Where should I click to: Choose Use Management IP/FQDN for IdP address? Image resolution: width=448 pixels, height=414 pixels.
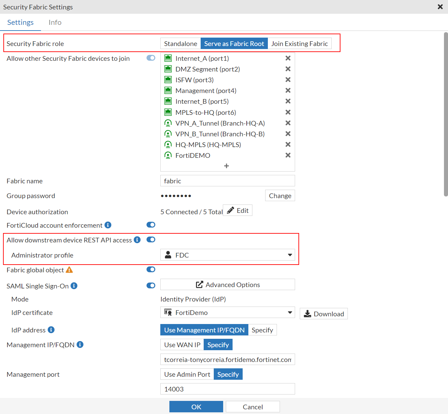(204, 330)
